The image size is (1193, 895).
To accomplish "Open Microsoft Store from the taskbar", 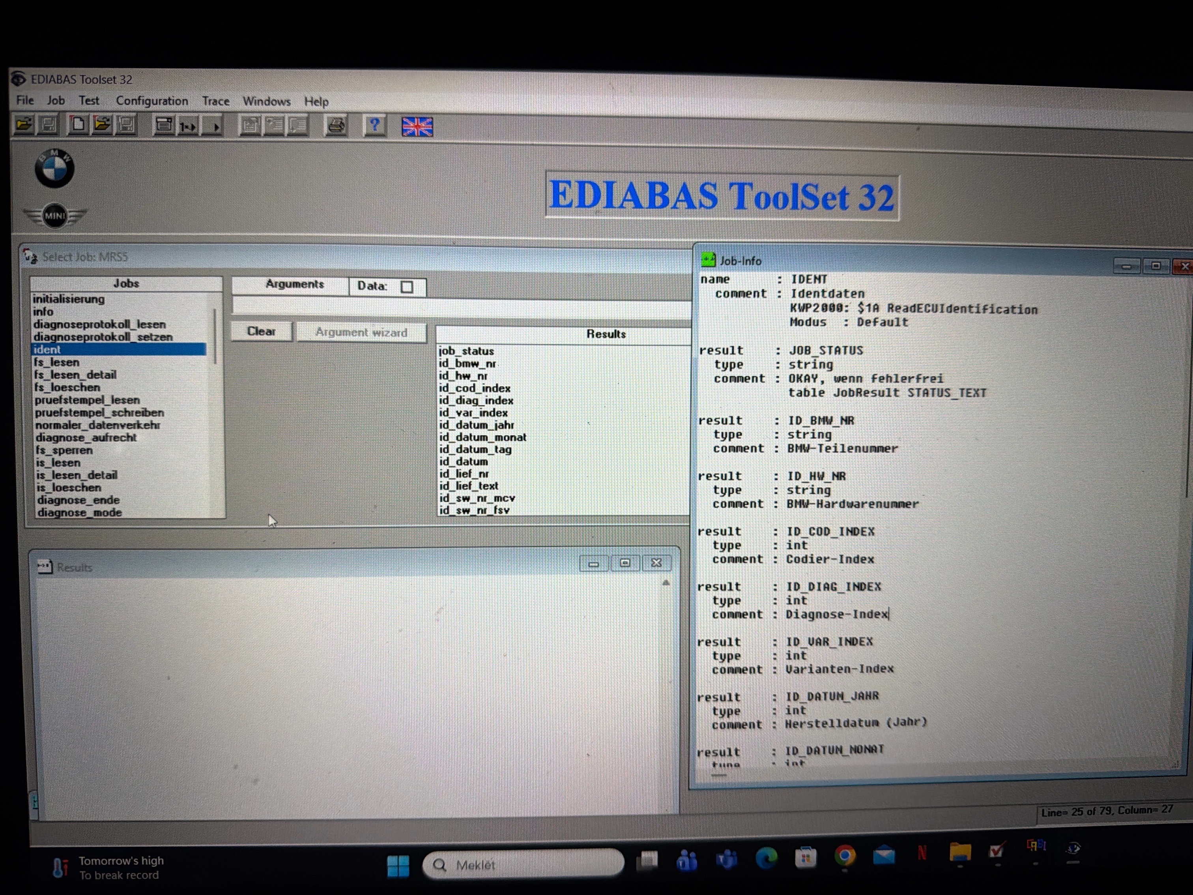I will [805, 857].
